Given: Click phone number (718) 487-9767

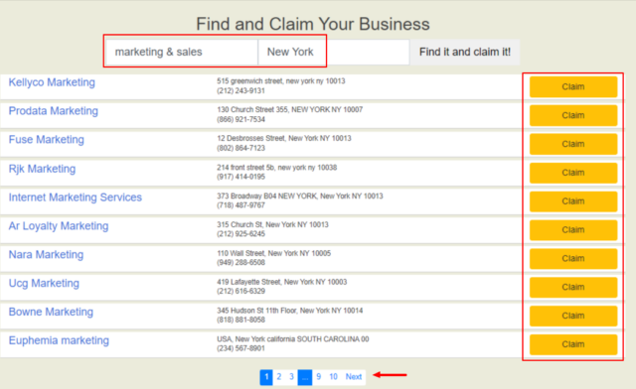Looking at the screenshot, I should click(240, 205).
